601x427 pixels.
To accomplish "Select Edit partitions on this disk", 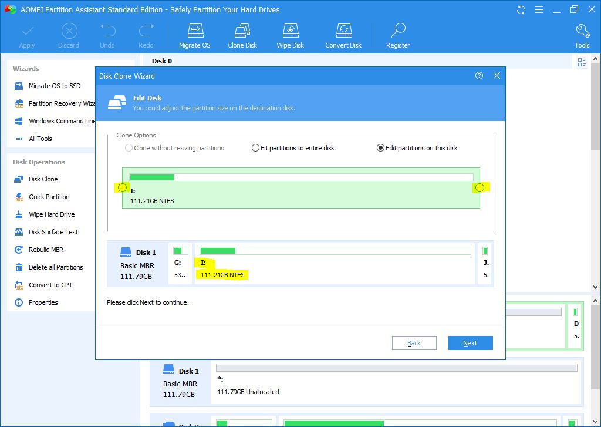I will point(380,148).
